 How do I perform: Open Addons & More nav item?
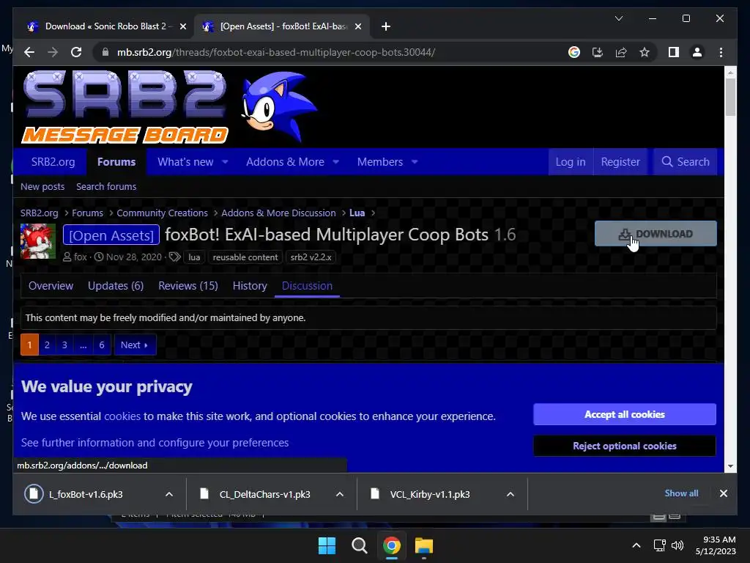[x=285, y=162]
